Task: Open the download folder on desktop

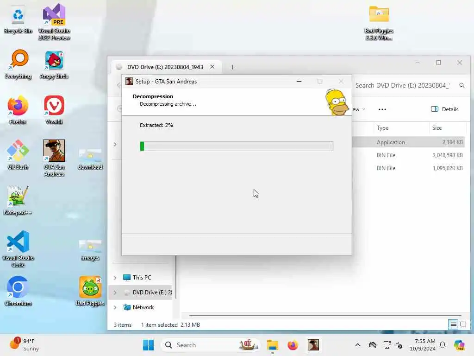Action: (x=90, y=158)
